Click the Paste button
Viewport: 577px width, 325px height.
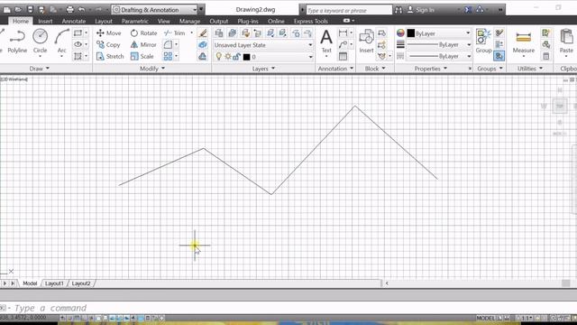566,42
